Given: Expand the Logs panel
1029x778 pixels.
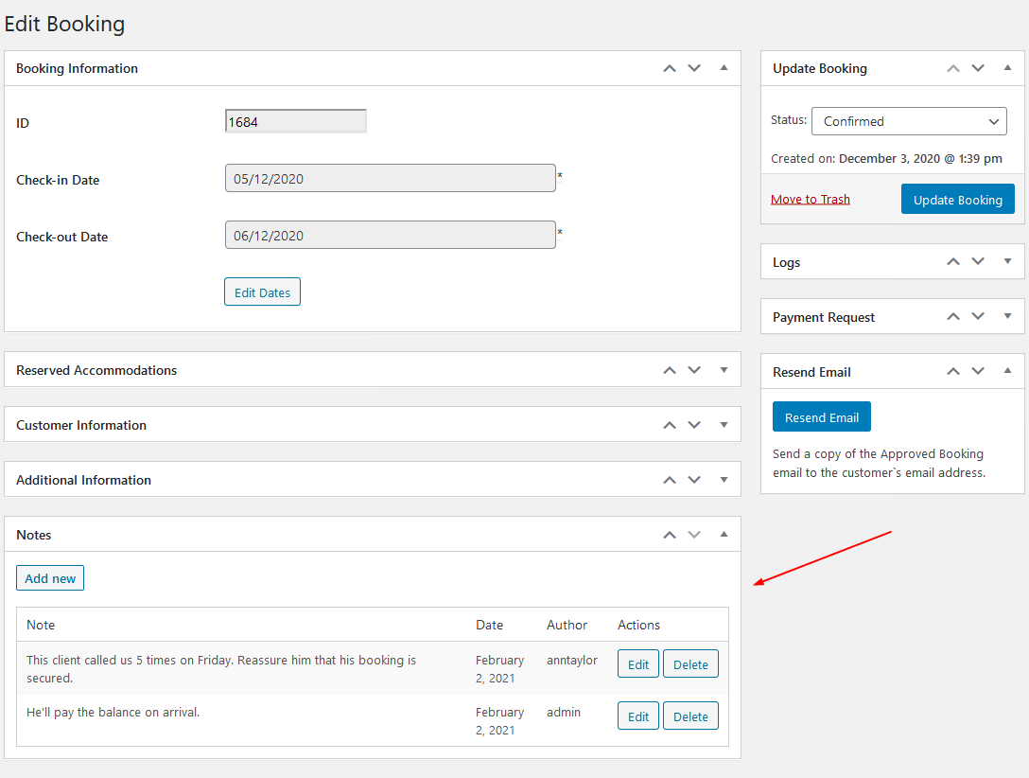Looking at the screenshot, I should pos(1006,261).
